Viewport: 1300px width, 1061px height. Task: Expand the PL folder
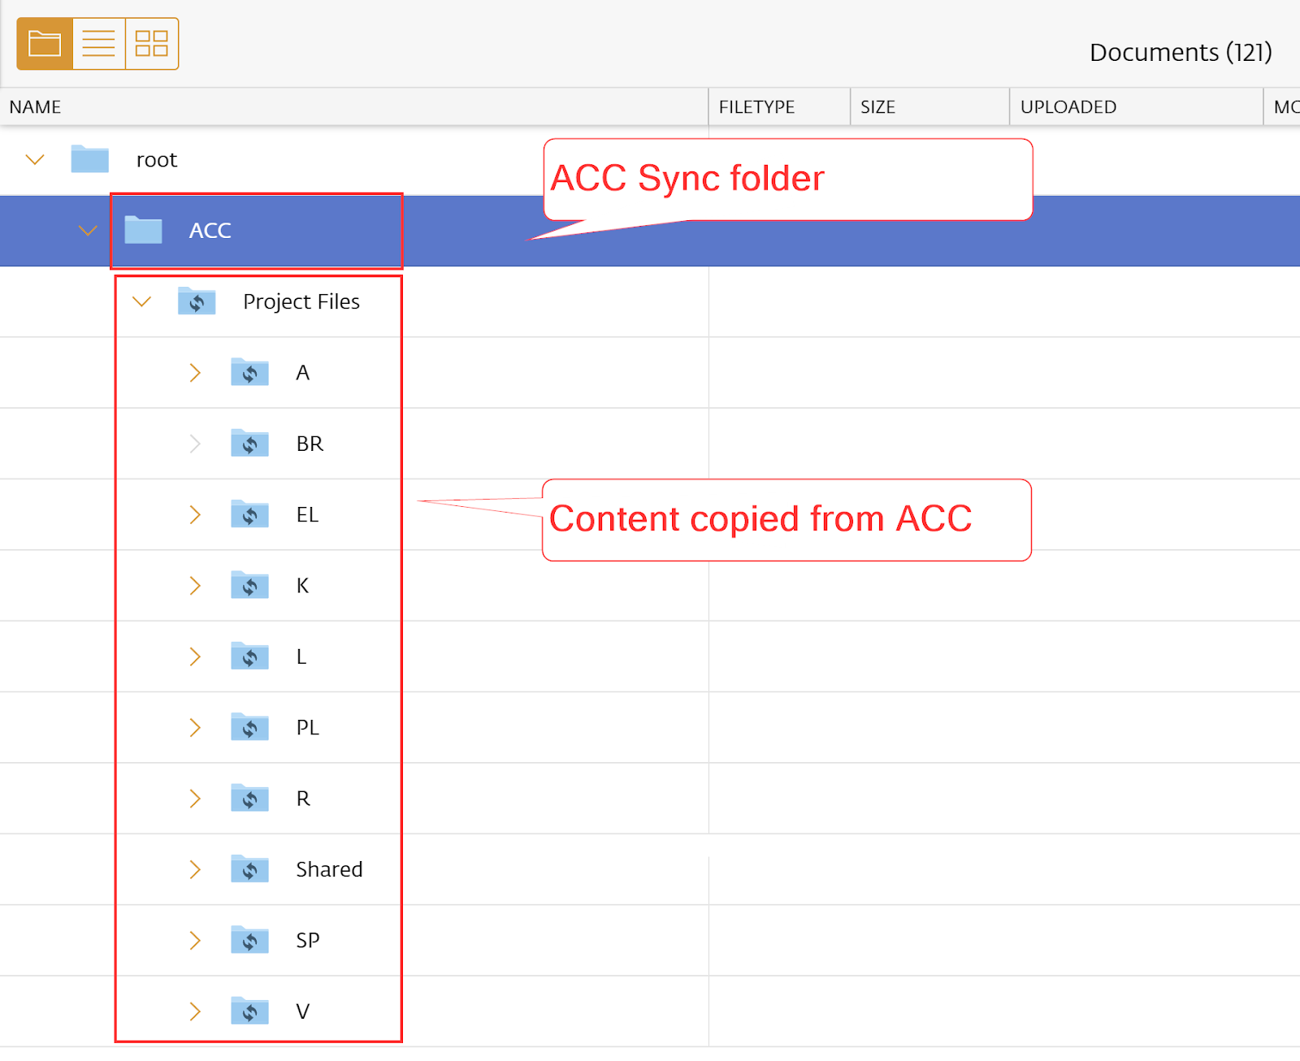tap(195, 728)
